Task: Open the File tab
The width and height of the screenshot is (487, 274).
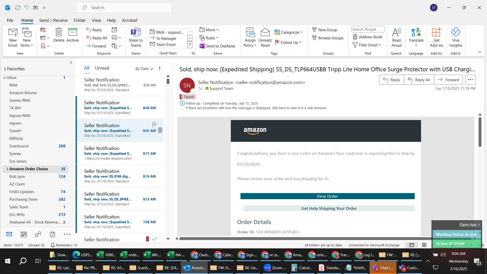Action: (10, 20)
